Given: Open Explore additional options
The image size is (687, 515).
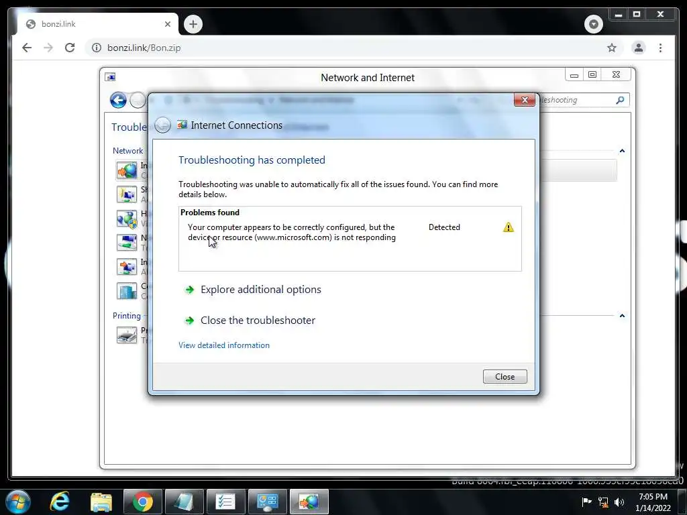Looking at the screenshot, I should coord(261,290).
